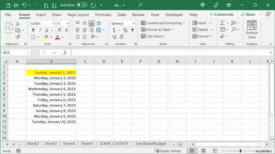
Task: Toggle Underline formatting
Action: (47, 30)
